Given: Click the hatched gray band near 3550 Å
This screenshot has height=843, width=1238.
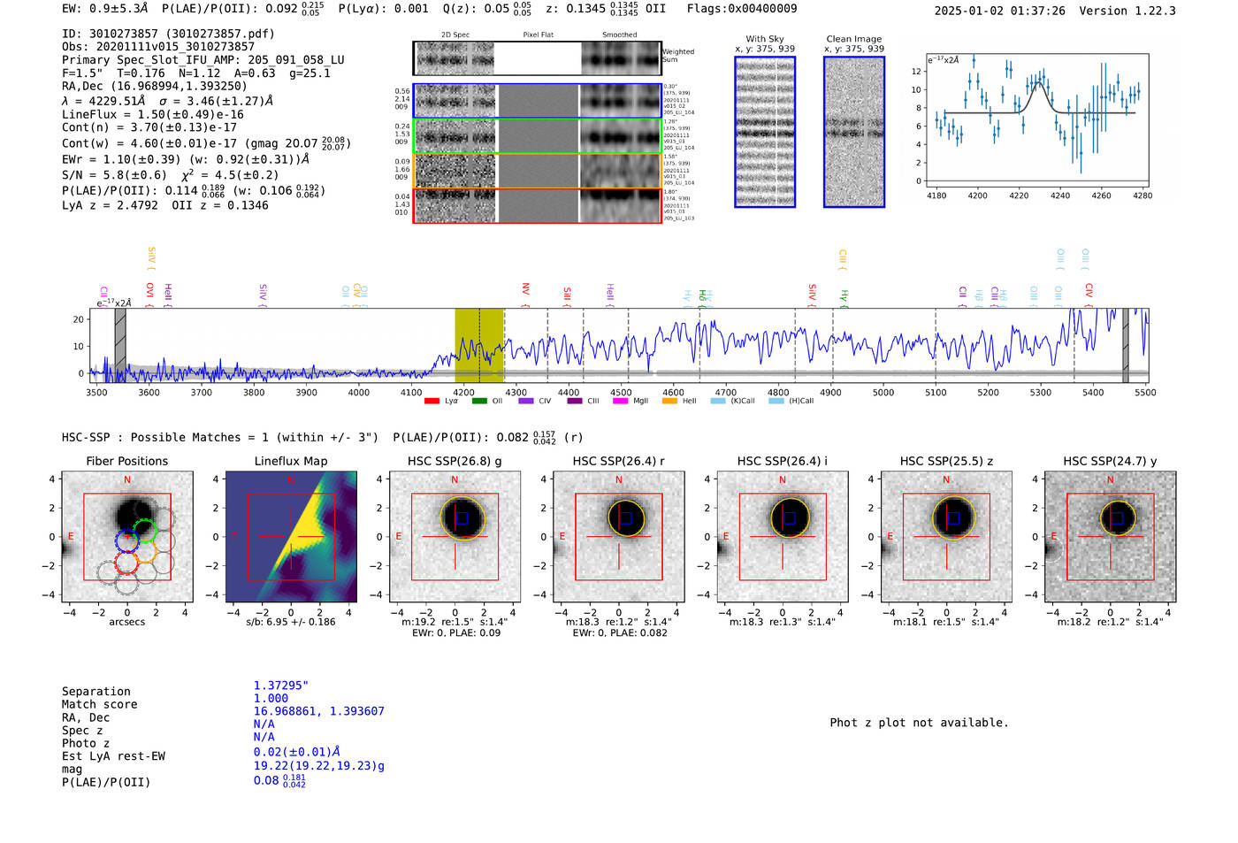Looking at the screenshot, I should [x=120, y=345].
